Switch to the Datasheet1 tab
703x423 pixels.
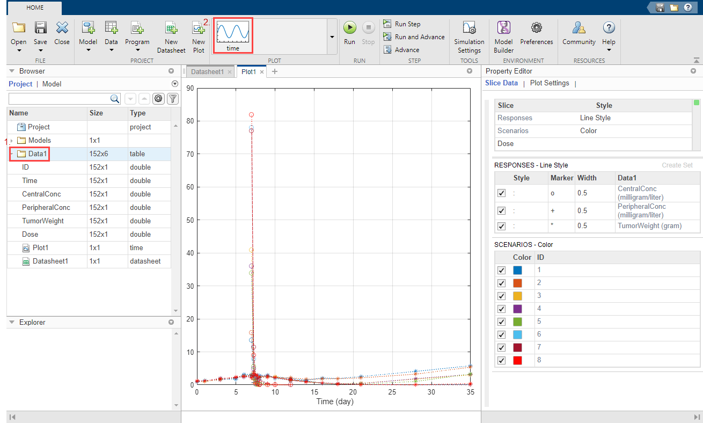coord(207,71)
